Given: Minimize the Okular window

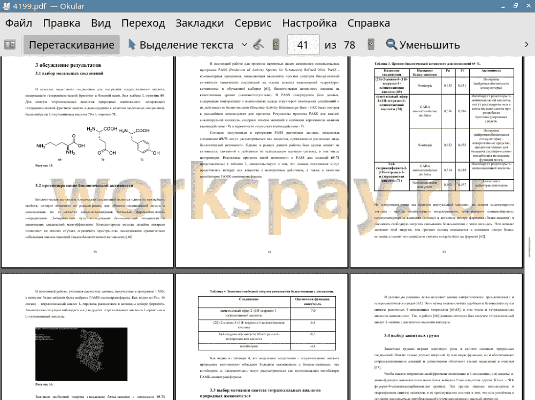Looking at the screenshot, I should point(503,6).
